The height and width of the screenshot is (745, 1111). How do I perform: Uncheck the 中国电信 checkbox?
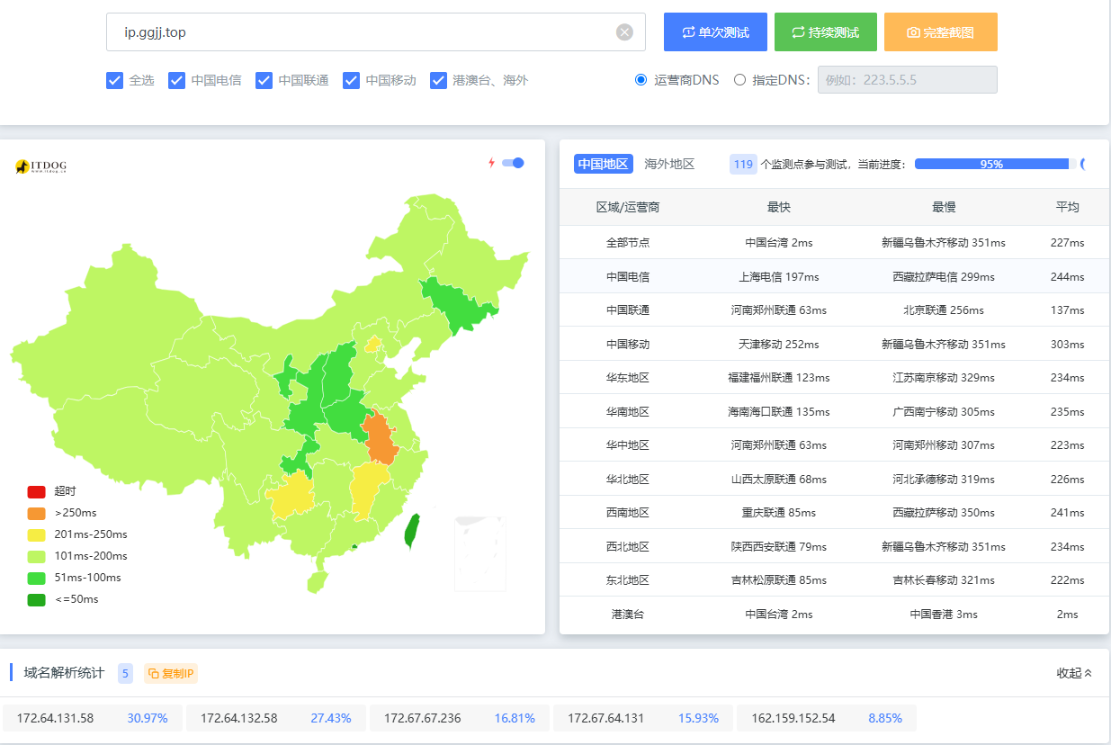point(177,80)
